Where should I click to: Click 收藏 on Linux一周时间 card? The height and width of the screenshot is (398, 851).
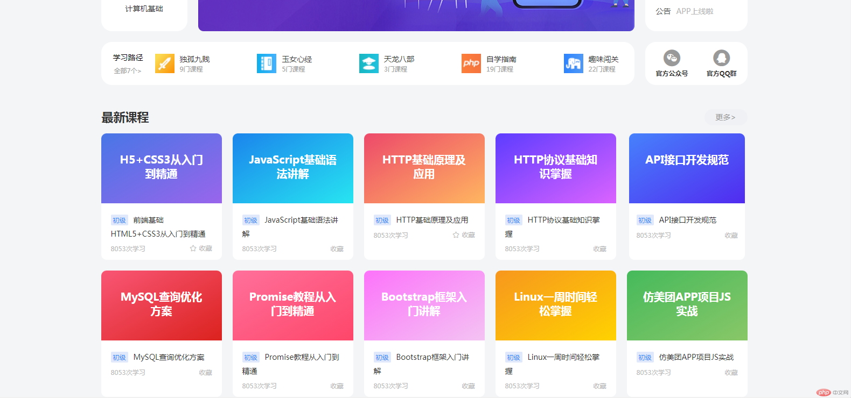pyautogui.click(x=600, y=386)
